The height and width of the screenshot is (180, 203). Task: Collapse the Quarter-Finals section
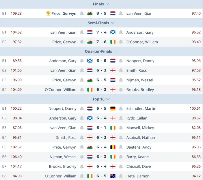click(x=115, y=51)
